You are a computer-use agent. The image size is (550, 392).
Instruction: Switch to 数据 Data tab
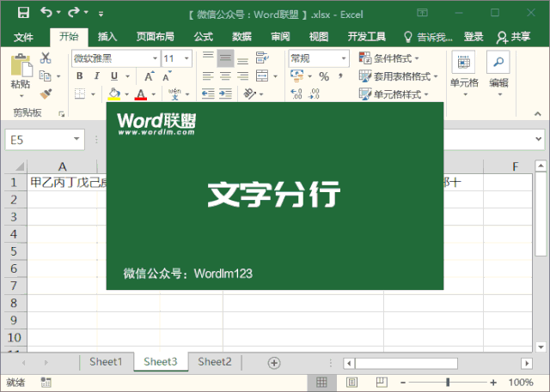click(241, 36)
